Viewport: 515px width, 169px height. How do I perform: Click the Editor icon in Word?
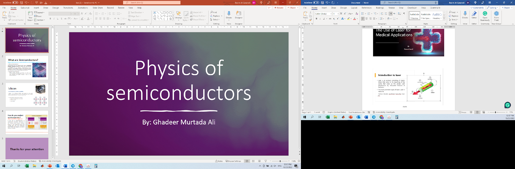click(474, 15)
